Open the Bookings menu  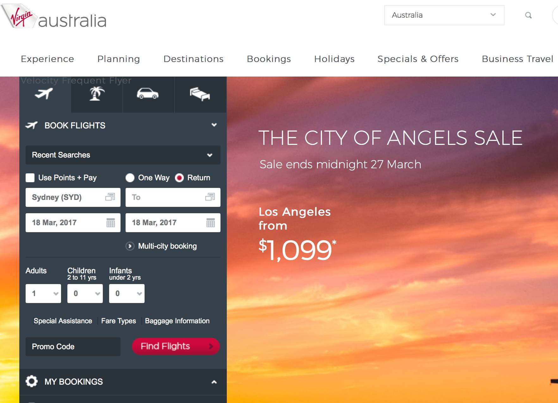[x=269, y=59]
